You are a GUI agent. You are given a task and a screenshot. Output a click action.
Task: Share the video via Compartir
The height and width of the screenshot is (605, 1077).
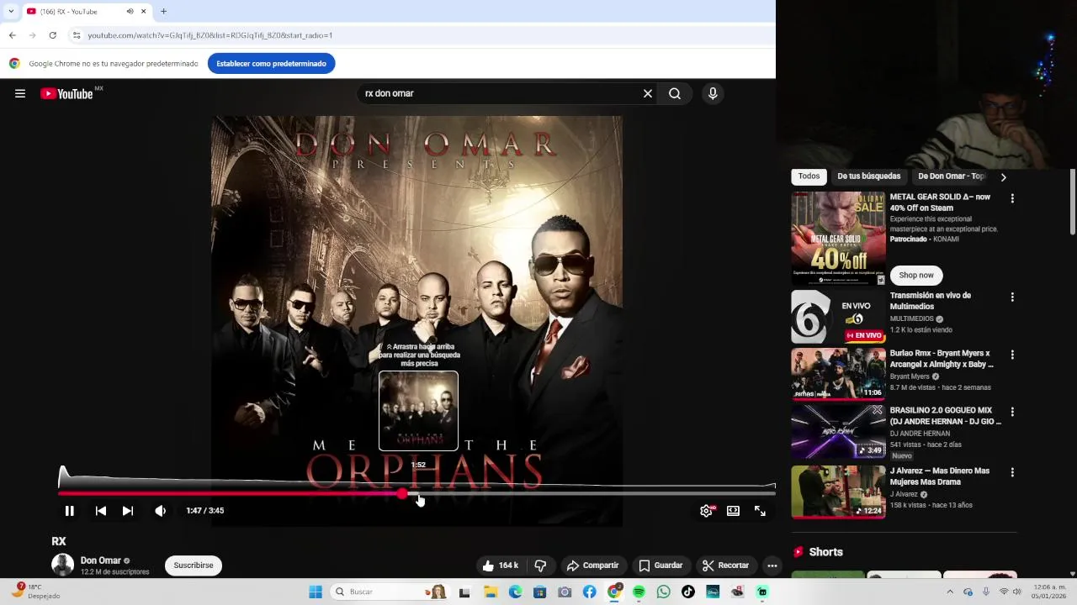(x=593, y=566)
